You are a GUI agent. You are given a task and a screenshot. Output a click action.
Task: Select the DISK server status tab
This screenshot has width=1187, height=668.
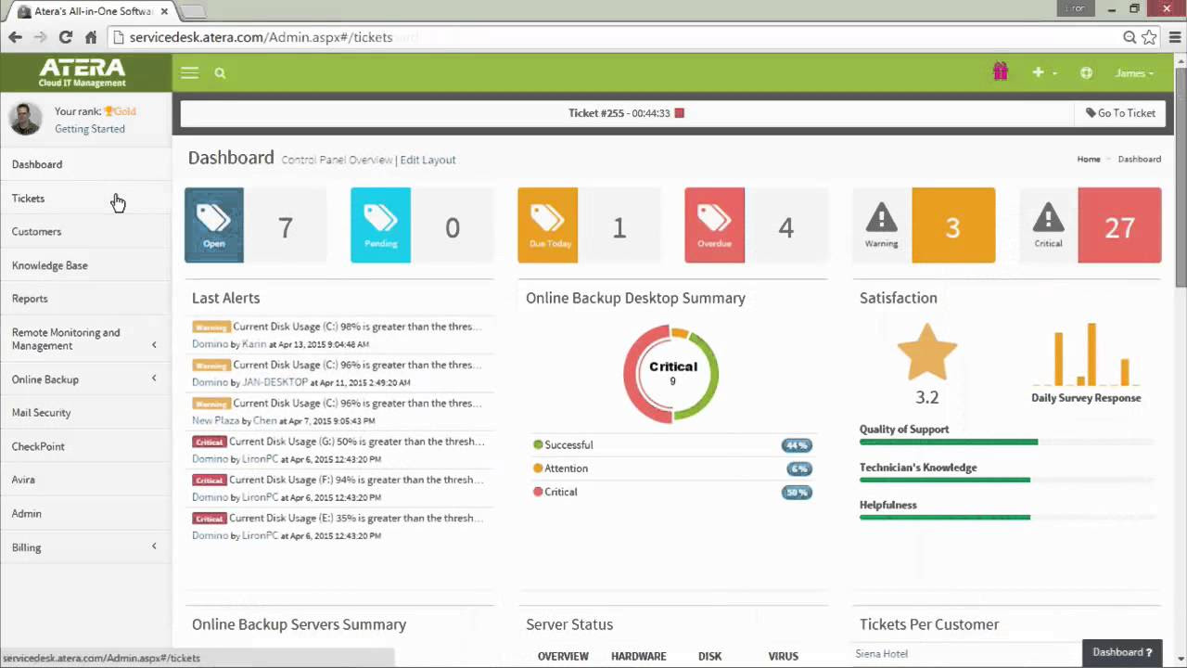point(710,656)
